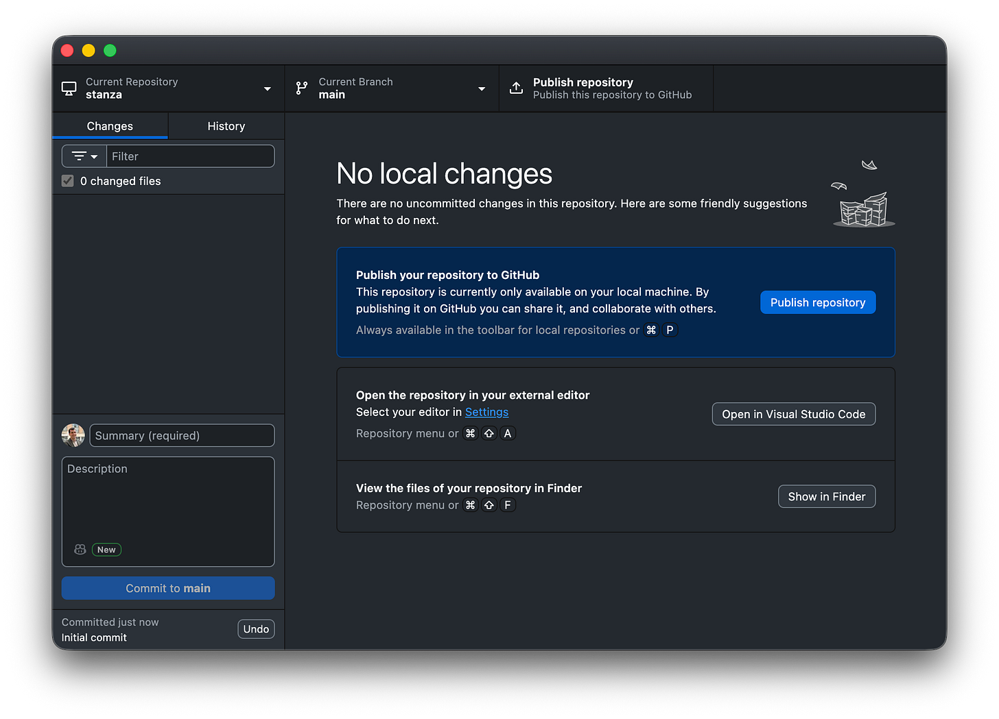Switch to the Changes tab

click(109, 125)
